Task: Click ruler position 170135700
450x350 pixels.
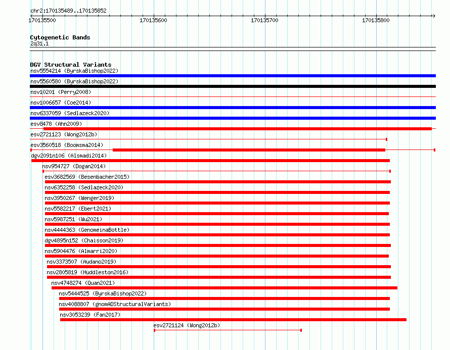Action: (x=264, y=20)
